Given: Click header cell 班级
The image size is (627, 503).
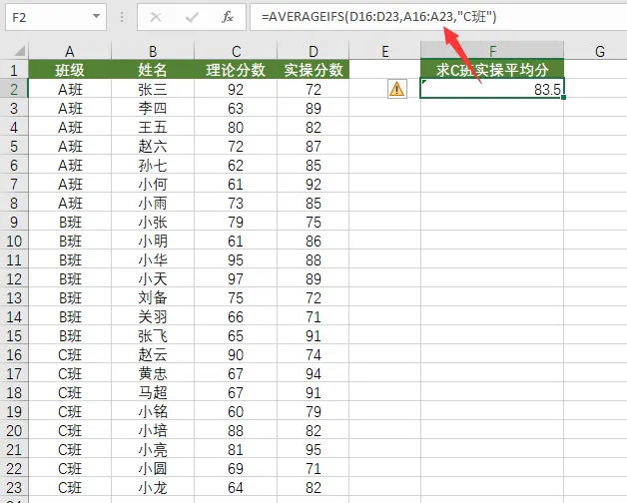Looking at the screenshot, I should point(70,70).
